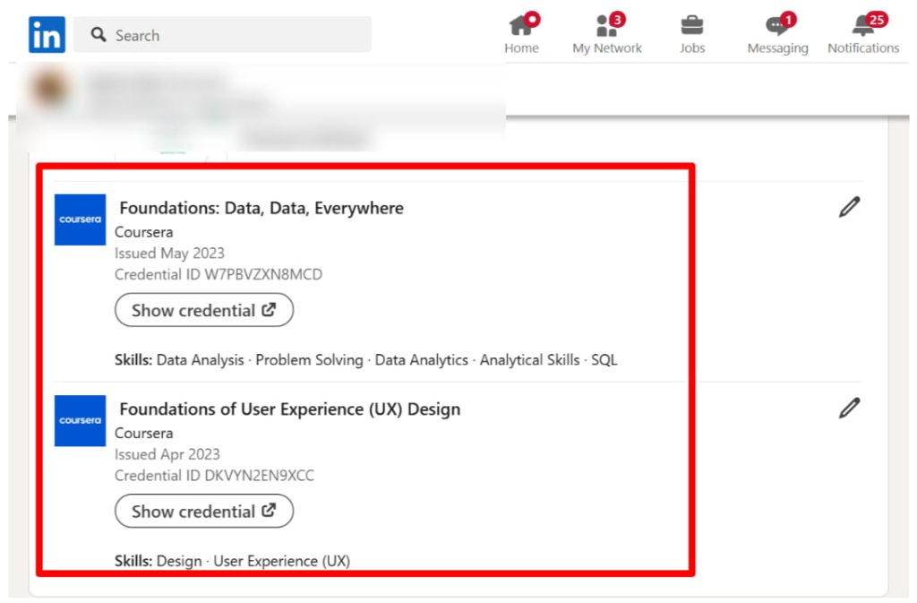This screenshot has height=603, width=917.
Task: Open the Home tab
Action: [x=522, y=34]
